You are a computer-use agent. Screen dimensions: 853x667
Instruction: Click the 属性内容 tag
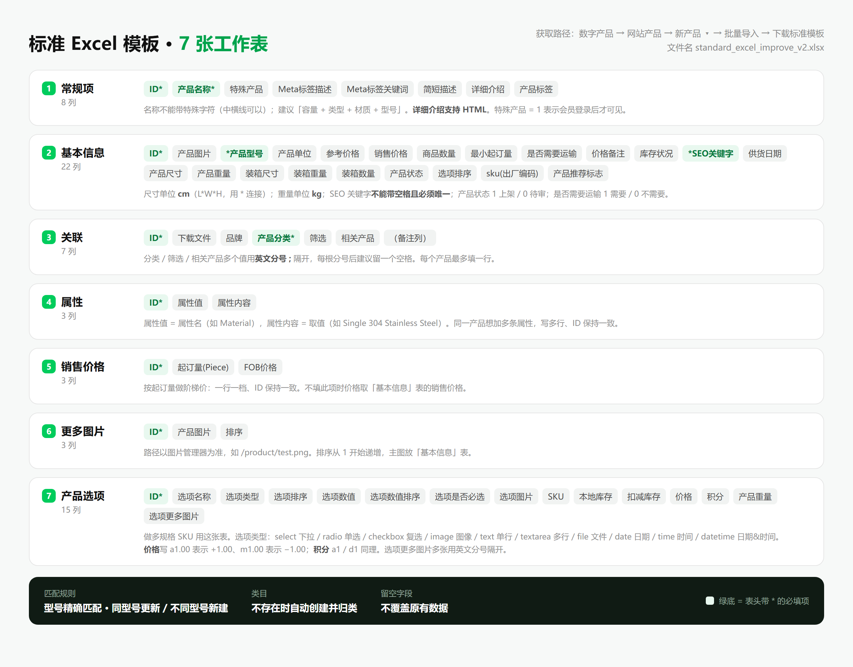coord(234,303)
